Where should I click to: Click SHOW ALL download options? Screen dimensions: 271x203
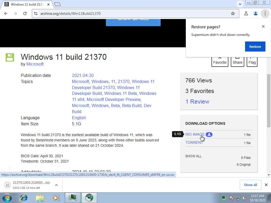(193, 156)
